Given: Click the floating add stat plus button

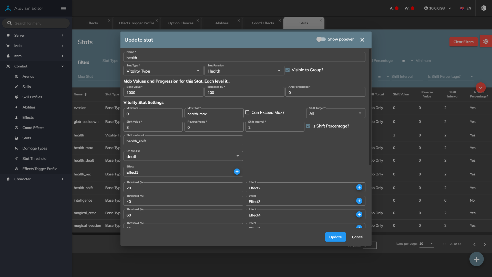Looking at the screenshot, I should click(476, 259).
